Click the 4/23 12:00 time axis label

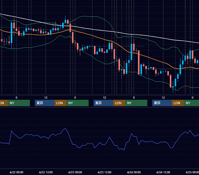coord(104,172)
